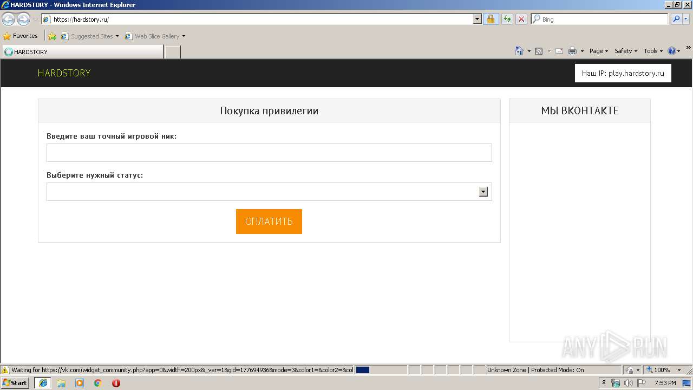The width and height of the screenshot is (693, 390).
Task: Go back with the browser Back arrow
Action: pyautogui.click(x=9, y=19)
